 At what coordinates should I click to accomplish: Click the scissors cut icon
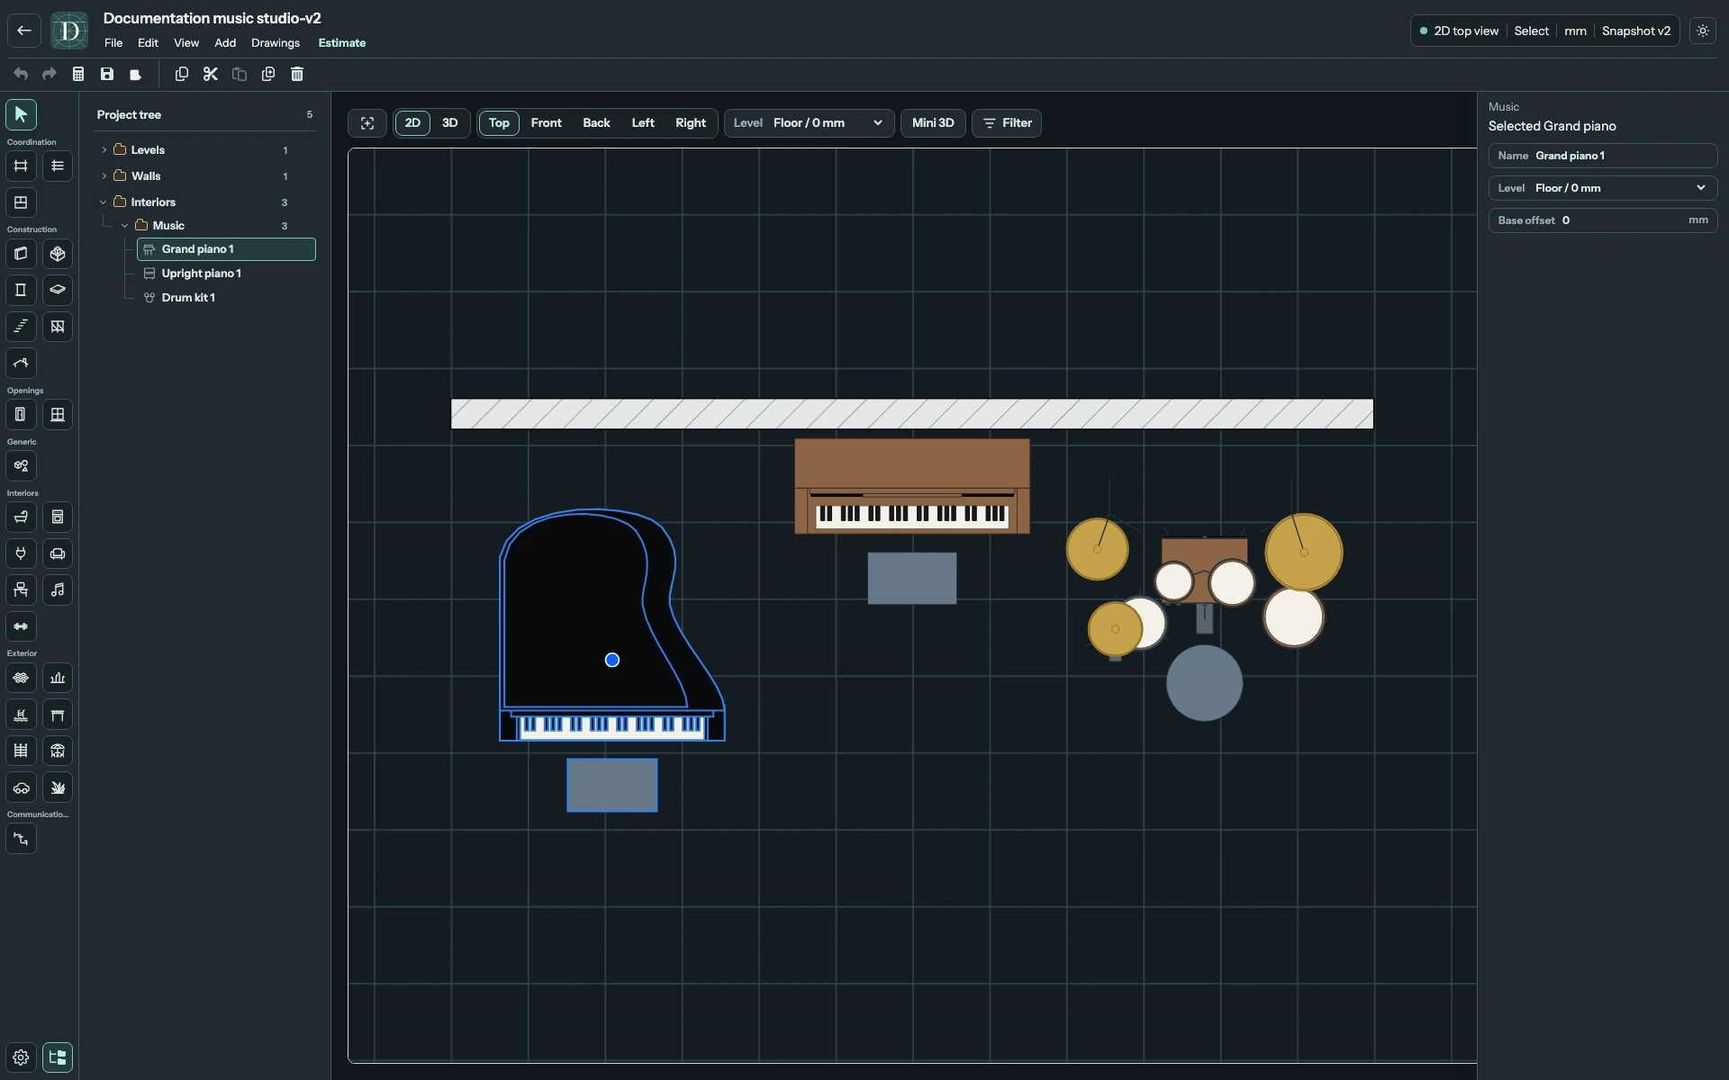[x=211, y=74]
